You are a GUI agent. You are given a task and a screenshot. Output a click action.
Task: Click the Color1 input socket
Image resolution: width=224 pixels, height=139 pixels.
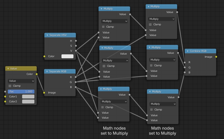pyautogui.click(x=5, y=97)
